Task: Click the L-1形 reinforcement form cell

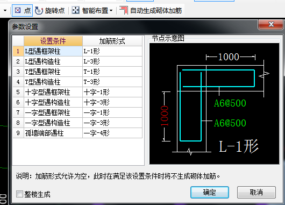Action: pyautogui.click(x=112, y=51)
